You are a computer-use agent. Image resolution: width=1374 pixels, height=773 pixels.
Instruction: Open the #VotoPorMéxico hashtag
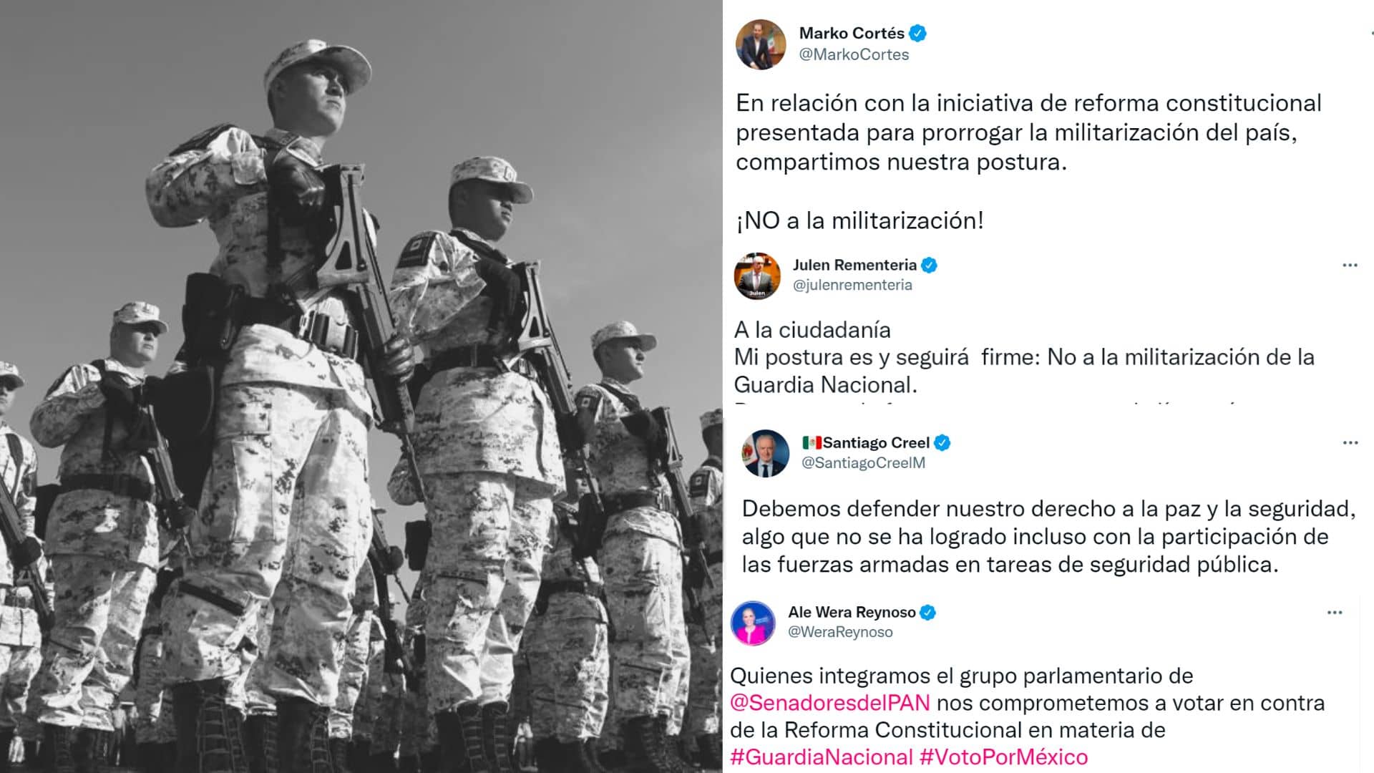1003,757
